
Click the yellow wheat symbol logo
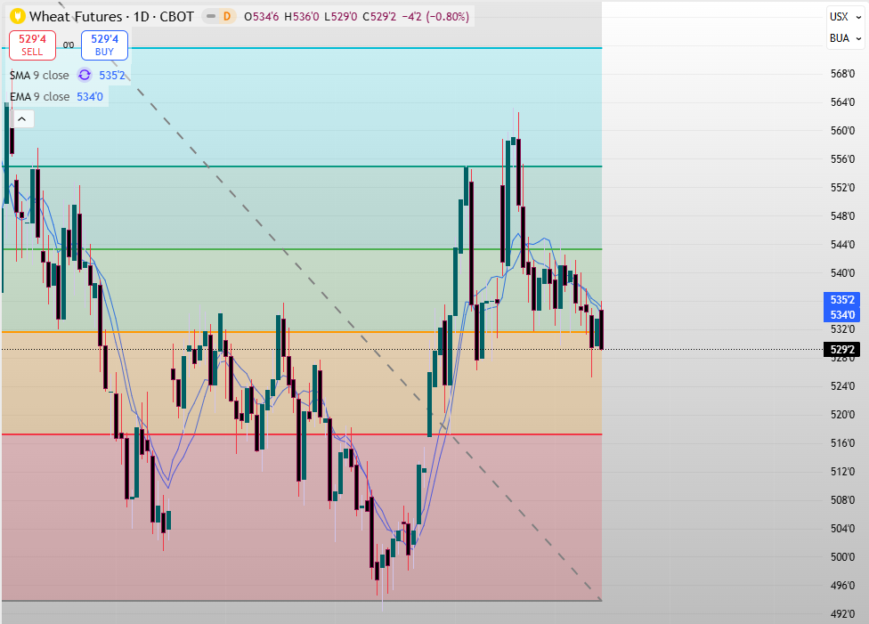(17, 16)
